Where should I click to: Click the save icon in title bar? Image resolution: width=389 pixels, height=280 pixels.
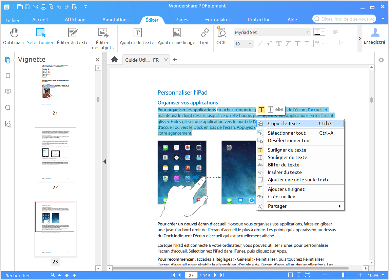point(27,7)
